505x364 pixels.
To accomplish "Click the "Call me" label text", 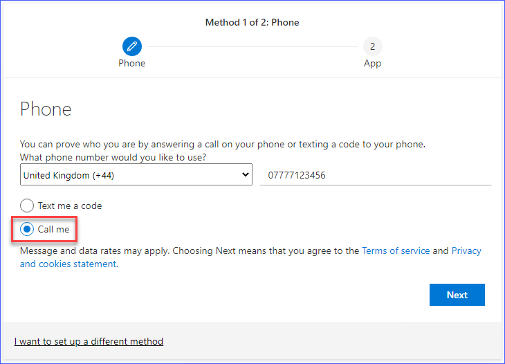I will point(54,228).
